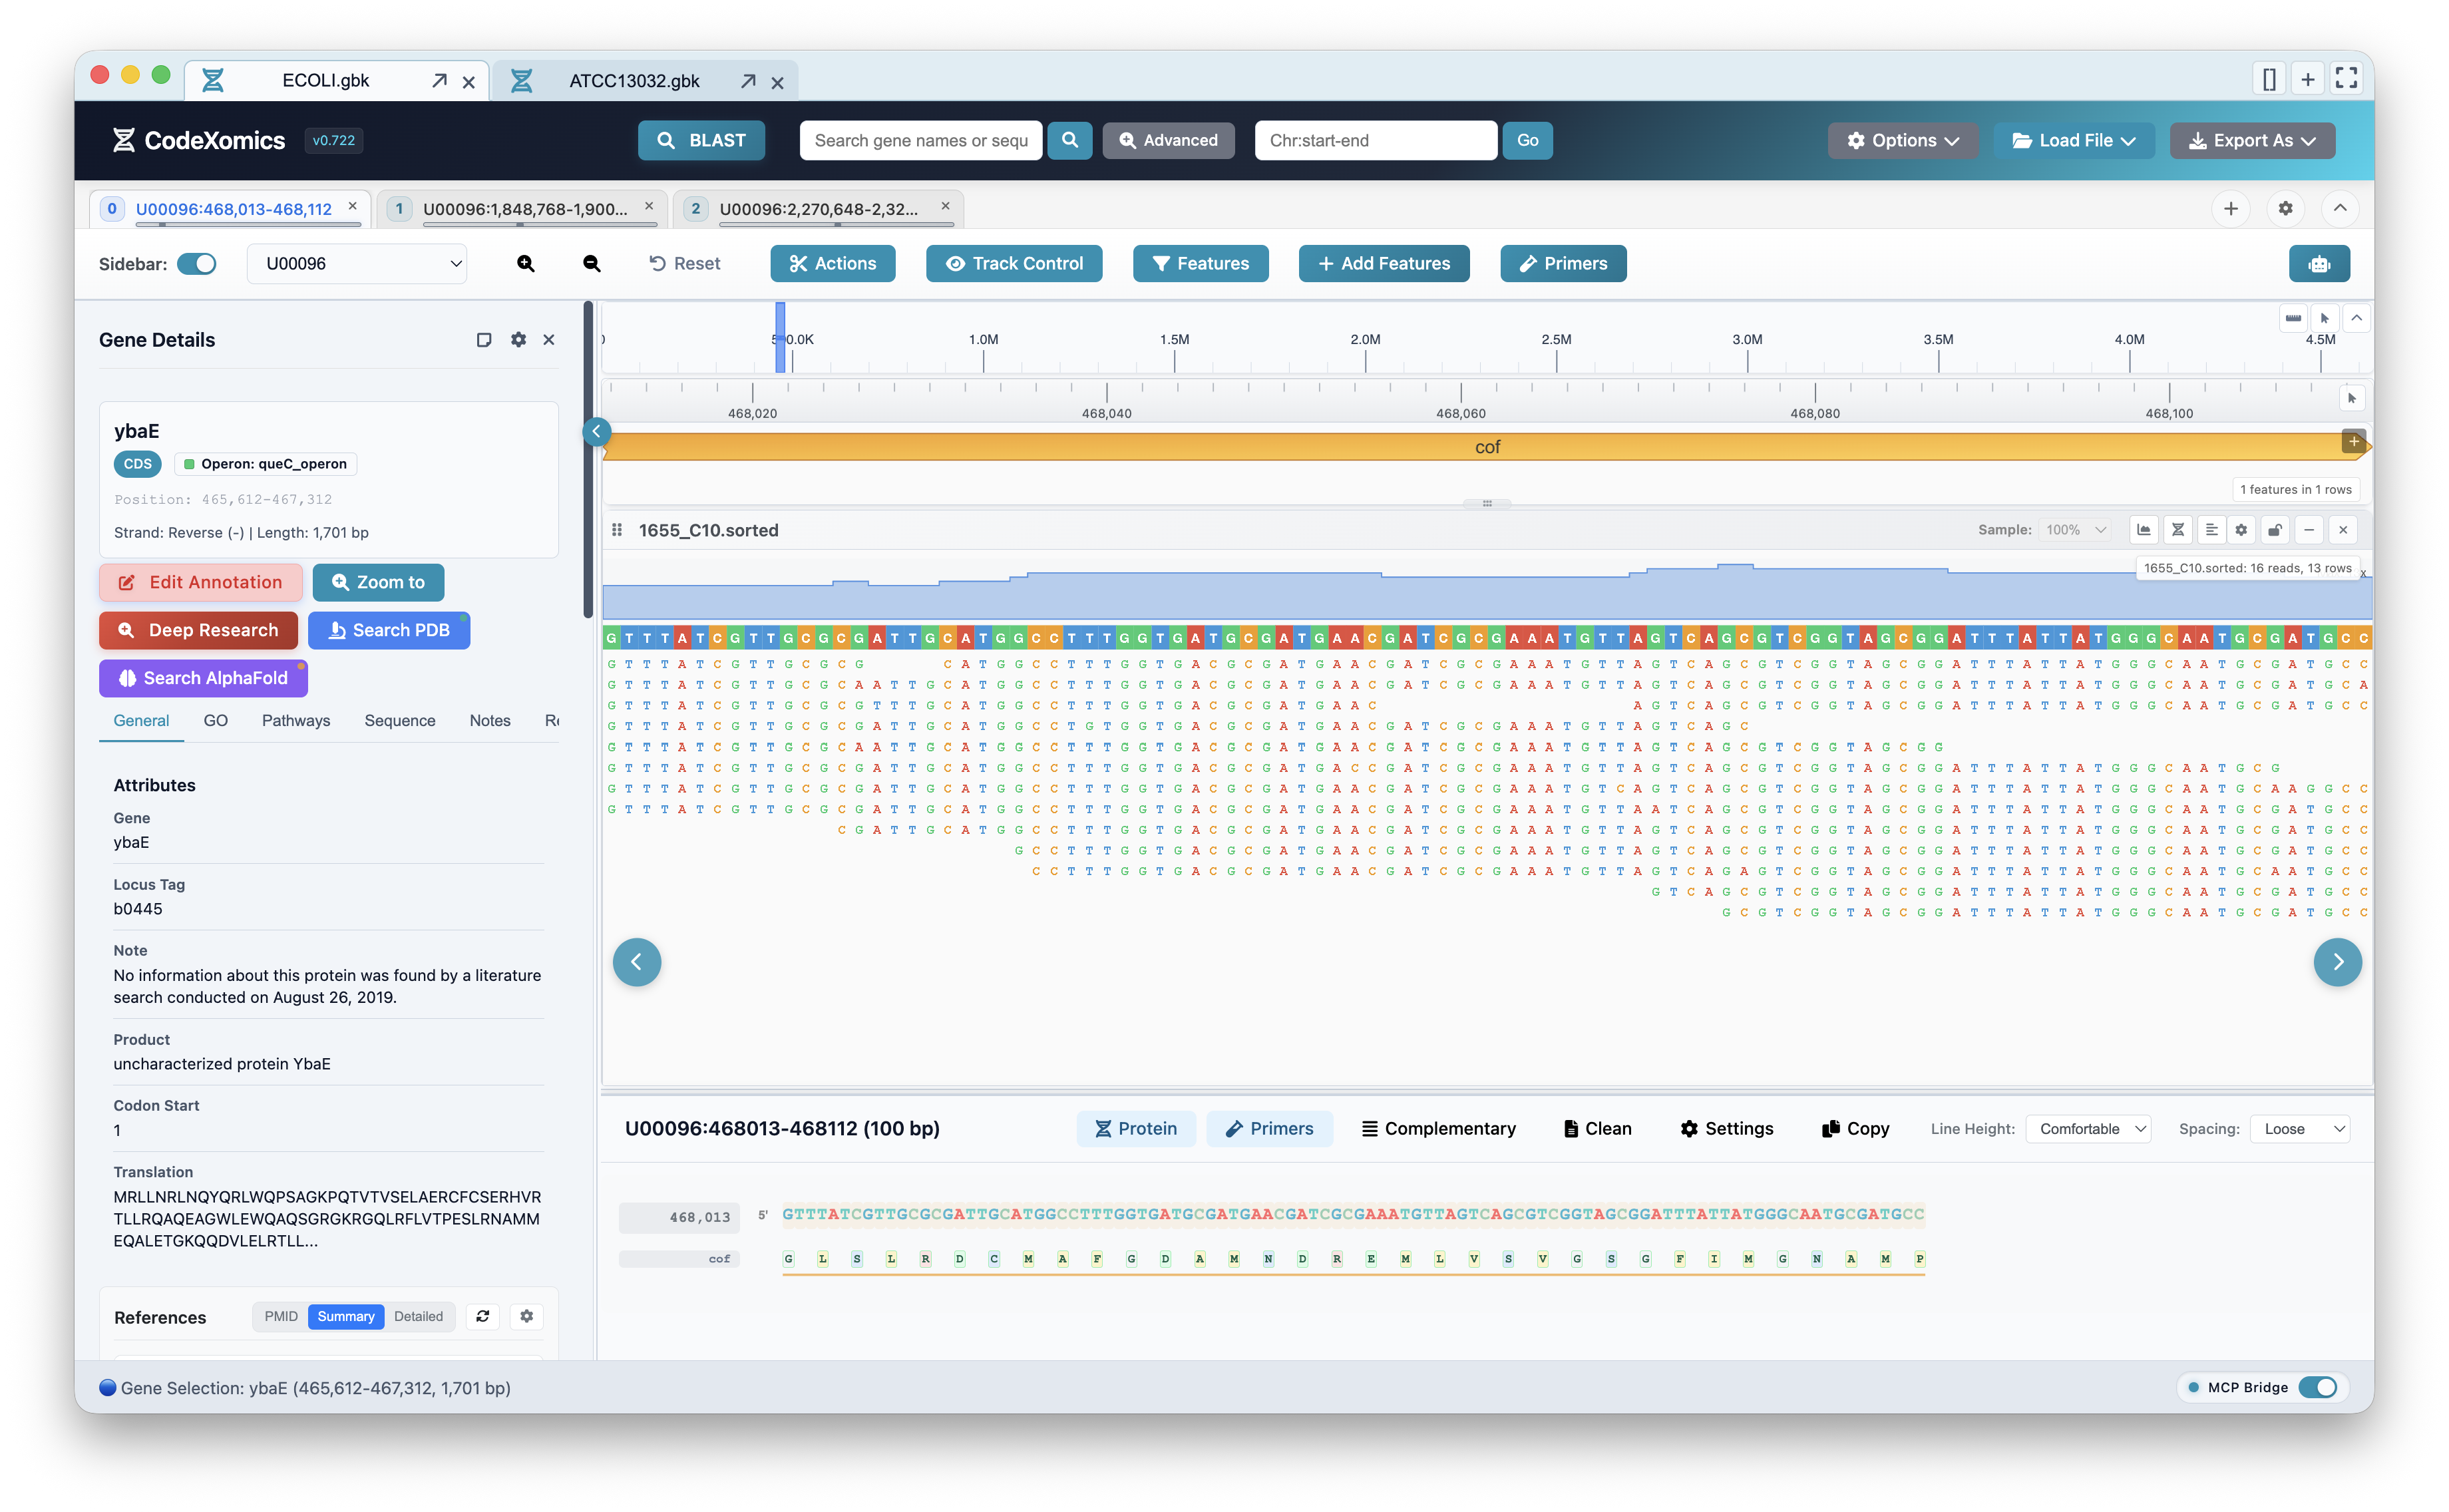Viewport: 2449px width, 1512px height.
Task: Reset the view
Action: tap(685, 264)
